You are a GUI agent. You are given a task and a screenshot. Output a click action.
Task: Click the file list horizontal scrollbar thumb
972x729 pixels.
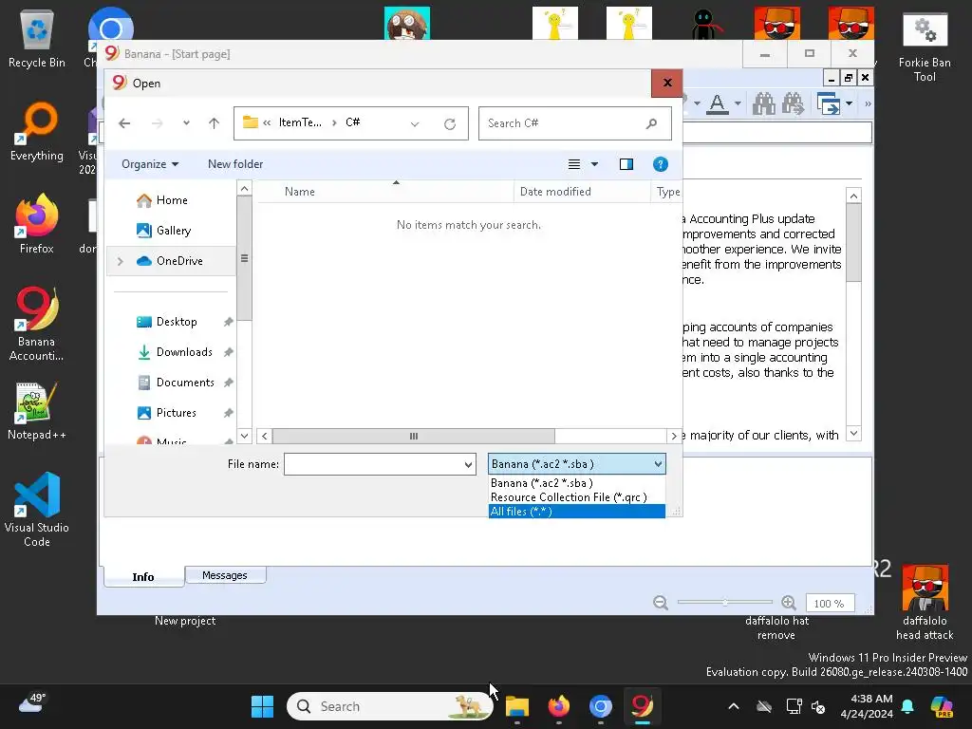click(414, 437)
